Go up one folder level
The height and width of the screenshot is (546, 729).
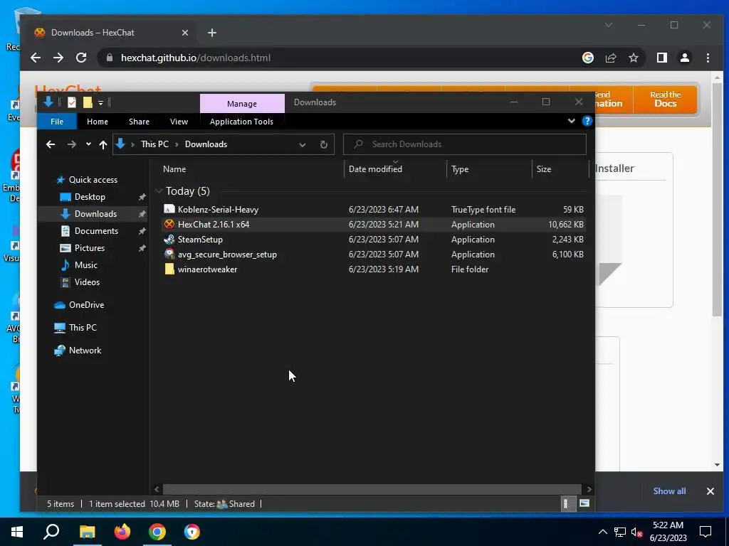(x=103, y=144)
